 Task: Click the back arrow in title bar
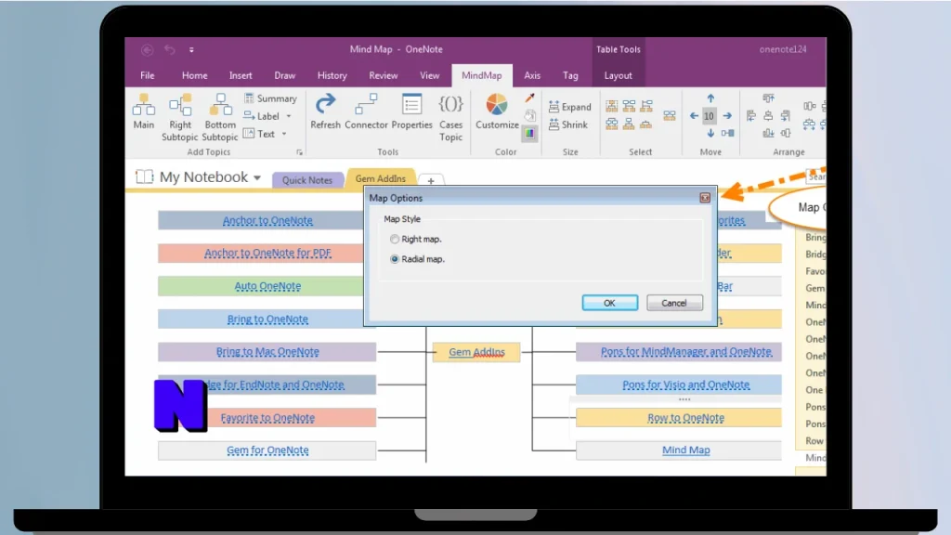coord(147,50)
